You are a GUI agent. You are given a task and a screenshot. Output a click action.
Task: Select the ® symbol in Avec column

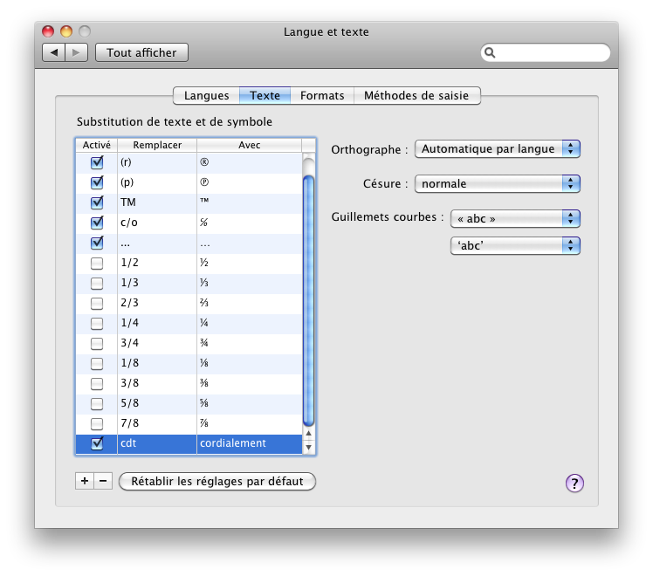click(x=204, y=162)
